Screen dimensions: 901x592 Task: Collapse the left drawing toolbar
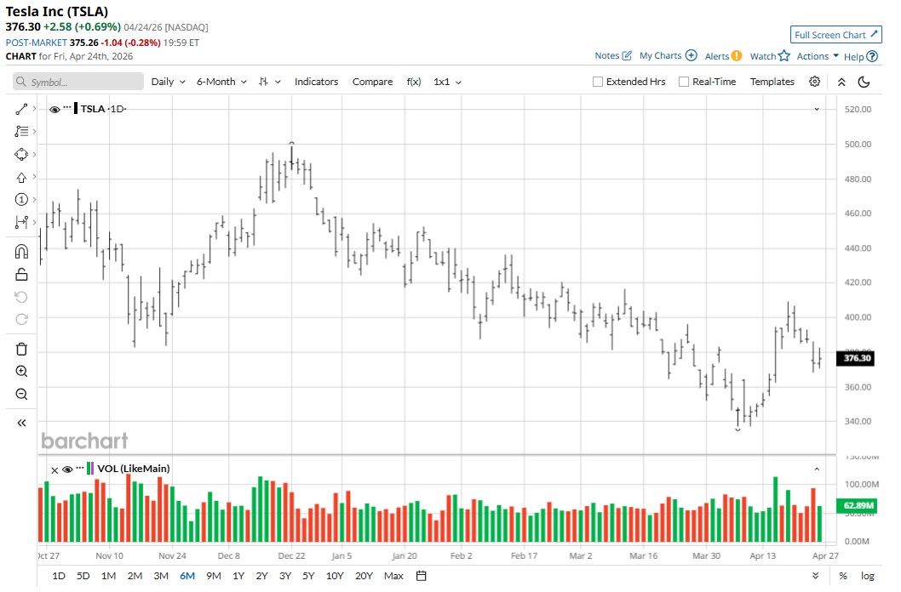21,423
